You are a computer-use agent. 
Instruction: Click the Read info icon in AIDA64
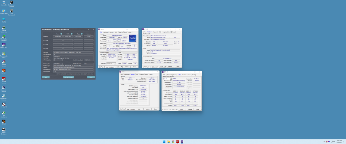click(61, 34)
